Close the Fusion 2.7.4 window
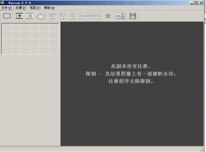Viewport: 206px width, 152px height. pos(201,3)
